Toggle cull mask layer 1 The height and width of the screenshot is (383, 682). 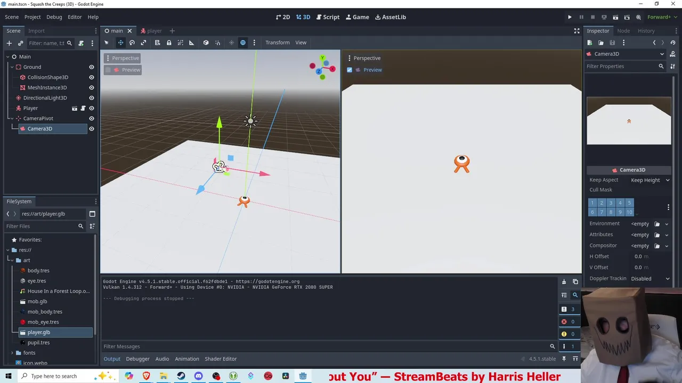coord(592,203)
